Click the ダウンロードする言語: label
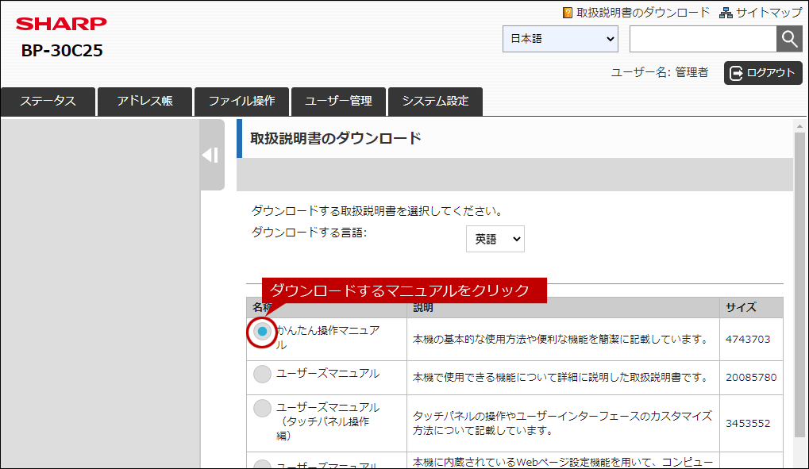 click(309, 233)
